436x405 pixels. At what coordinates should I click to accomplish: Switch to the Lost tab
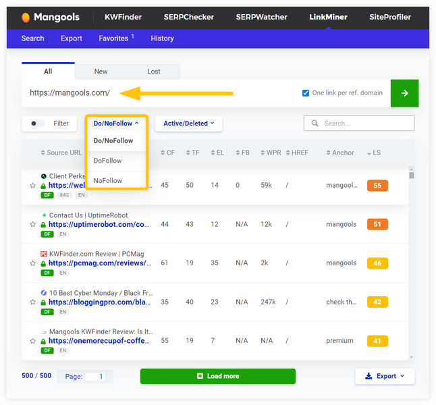pyautogui.click(x=154, y=72)
